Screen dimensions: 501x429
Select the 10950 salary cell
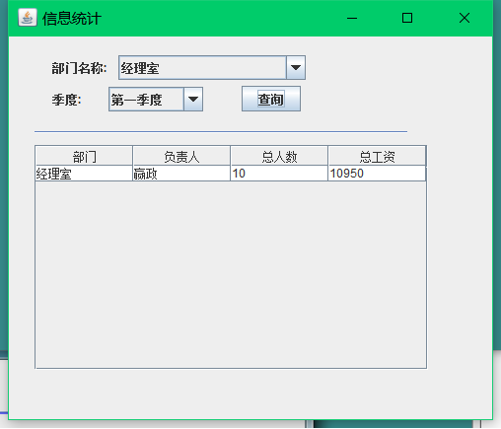pyautogui.click(x=377, y=174)
